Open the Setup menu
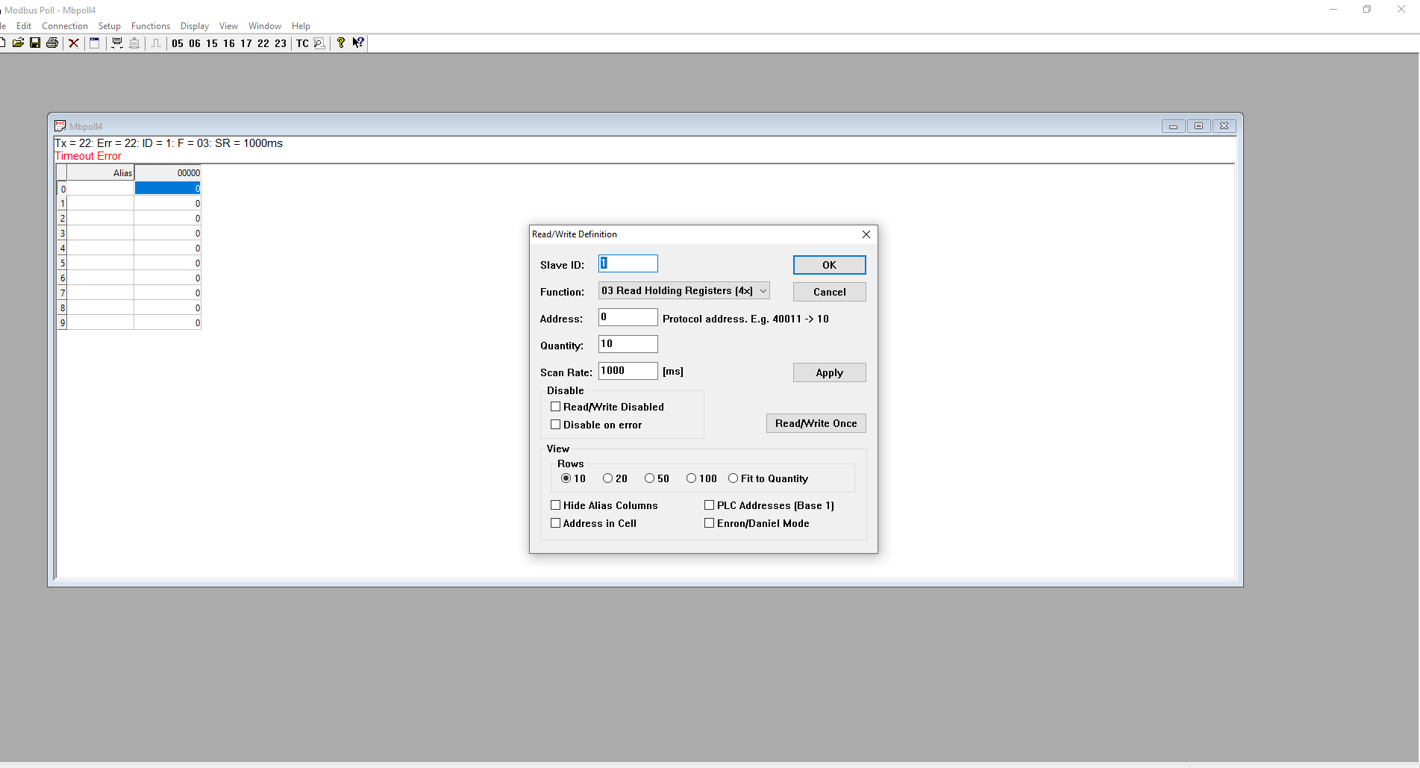1420x768 pixels. click(x=109, y=26)
